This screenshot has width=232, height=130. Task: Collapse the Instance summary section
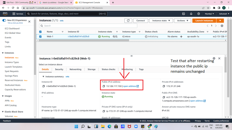[43, 77]
